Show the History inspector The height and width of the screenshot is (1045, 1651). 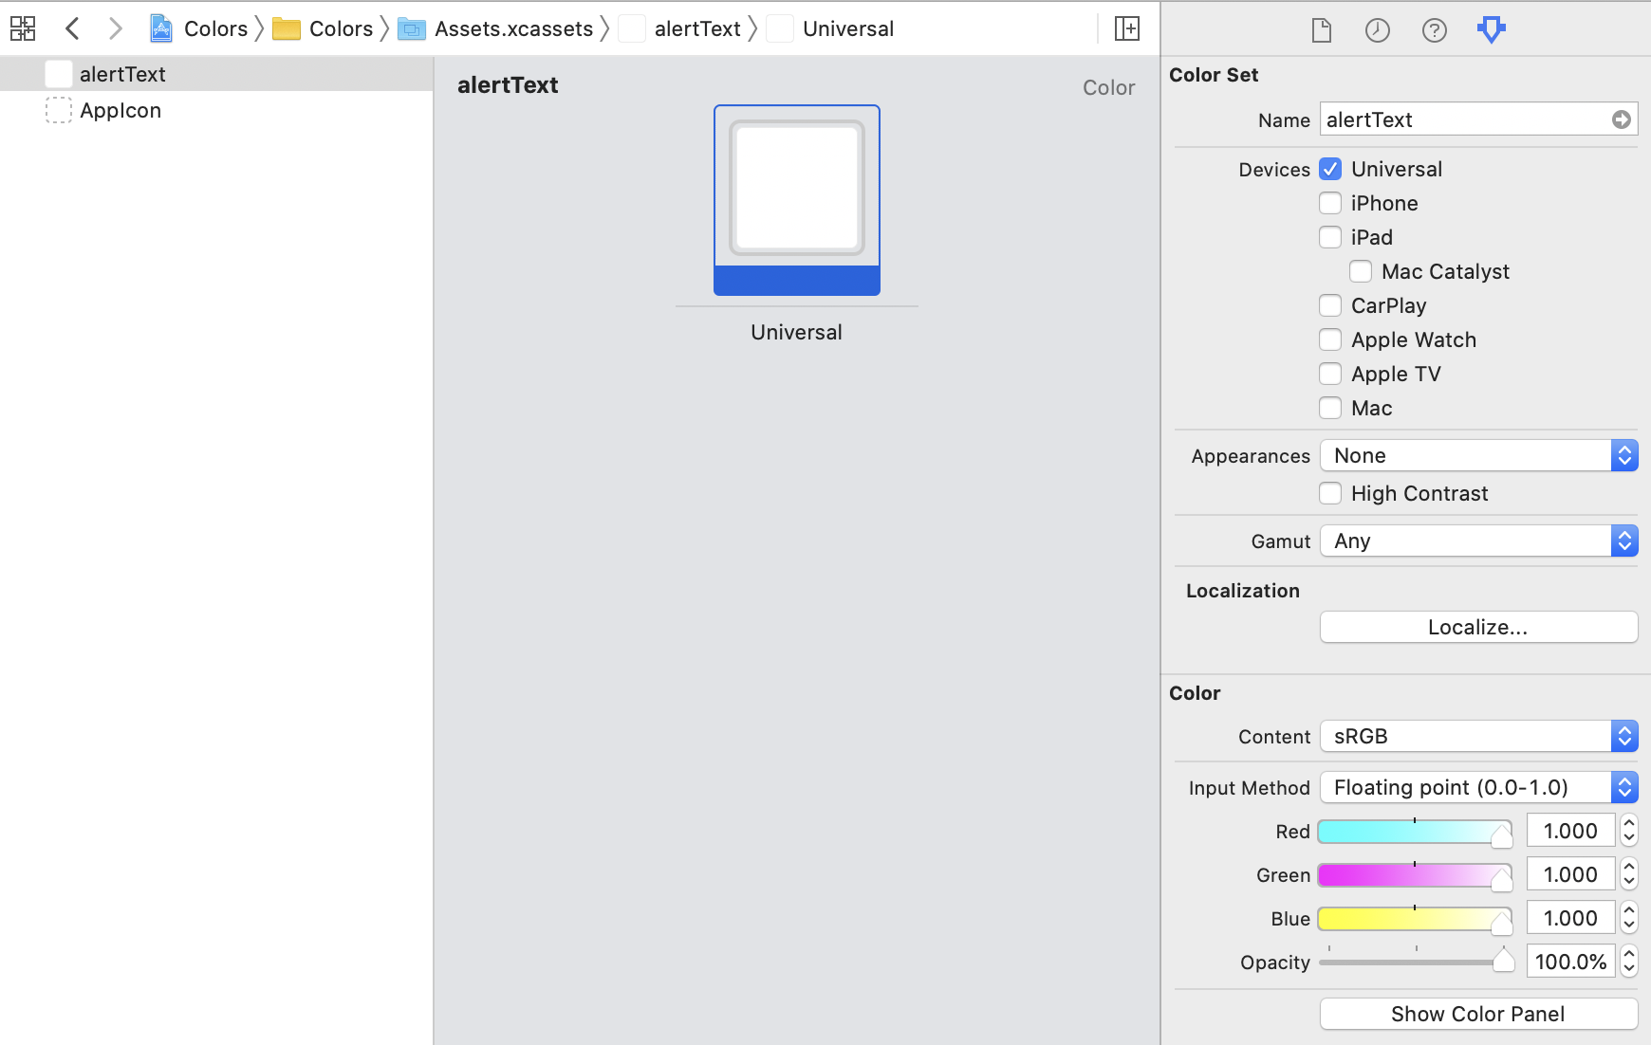click(1377, 30)
